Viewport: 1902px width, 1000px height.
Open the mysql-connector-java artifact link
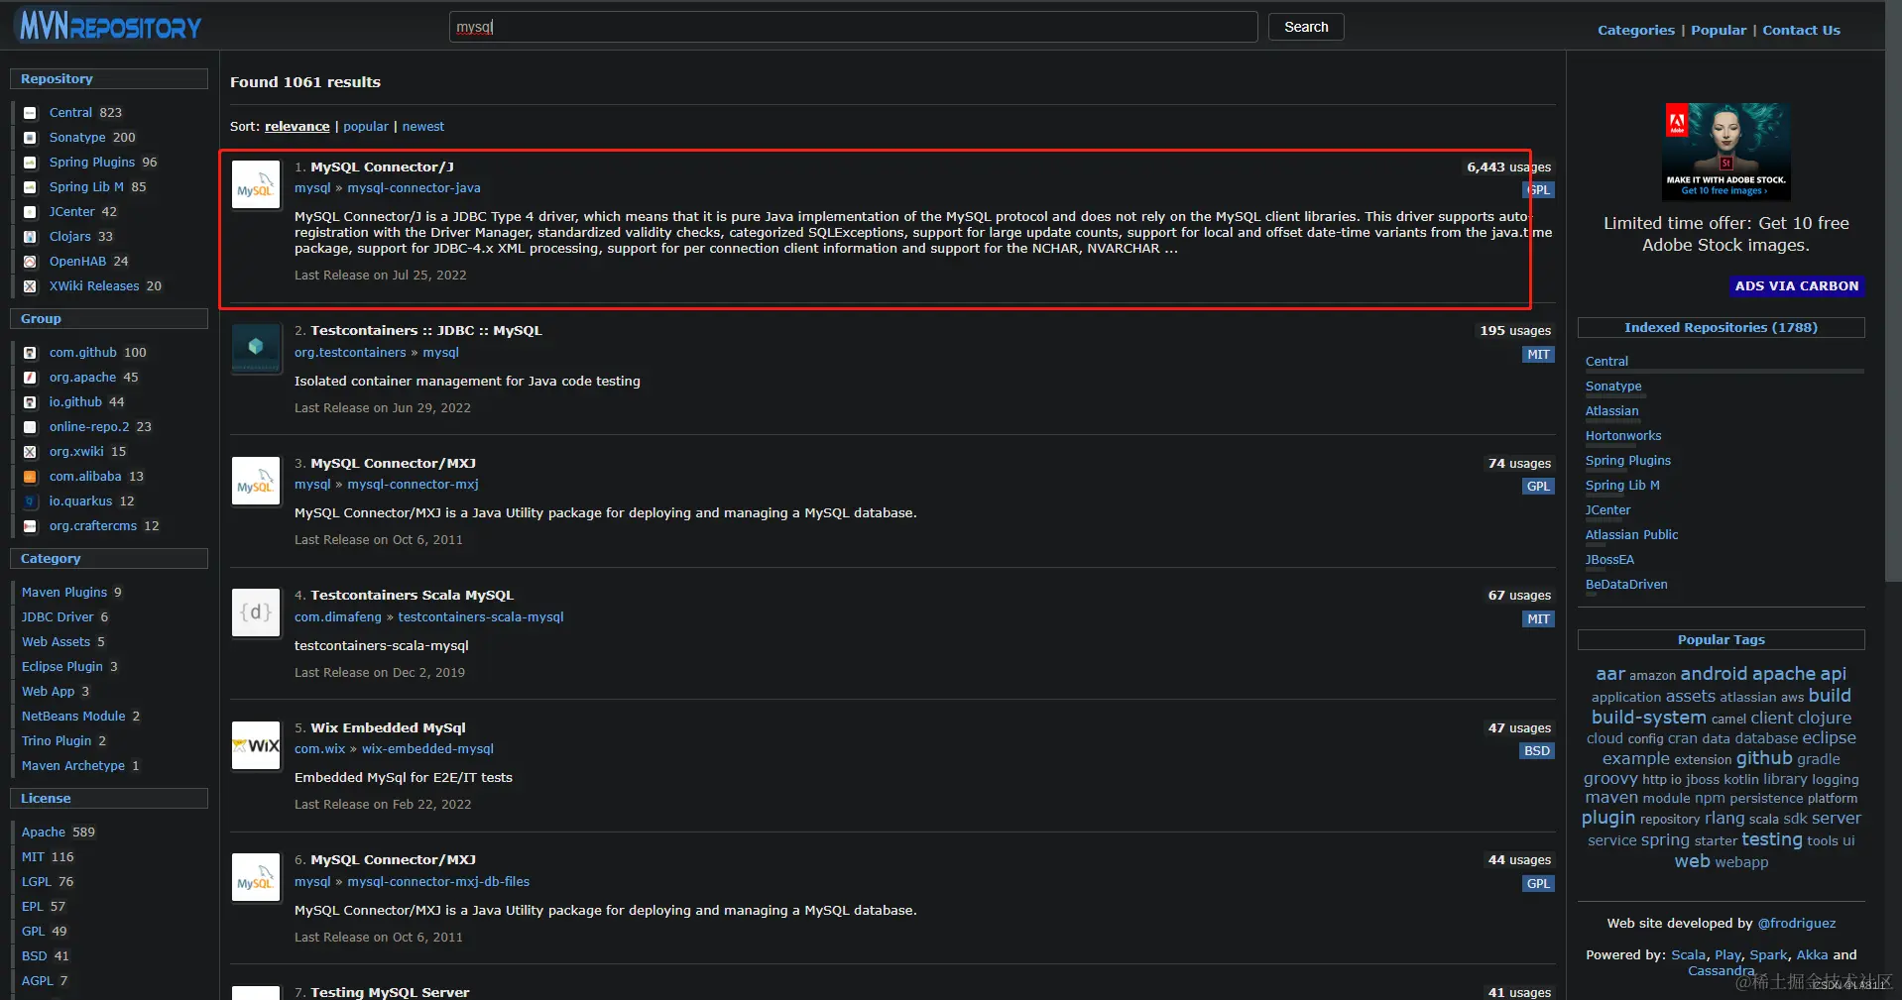(414, 188)
